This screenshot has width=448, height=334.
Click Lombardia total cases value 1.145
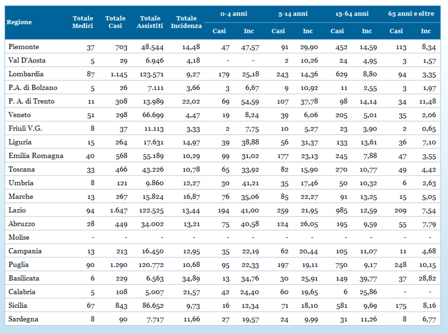click(x=119, y=75)
